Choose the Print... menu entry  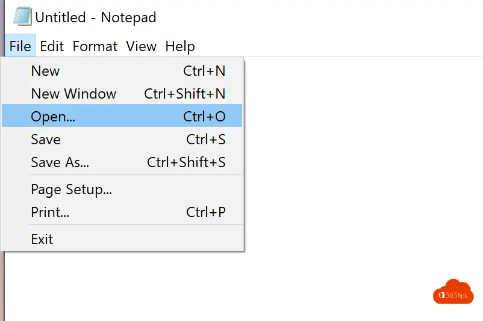50,212
